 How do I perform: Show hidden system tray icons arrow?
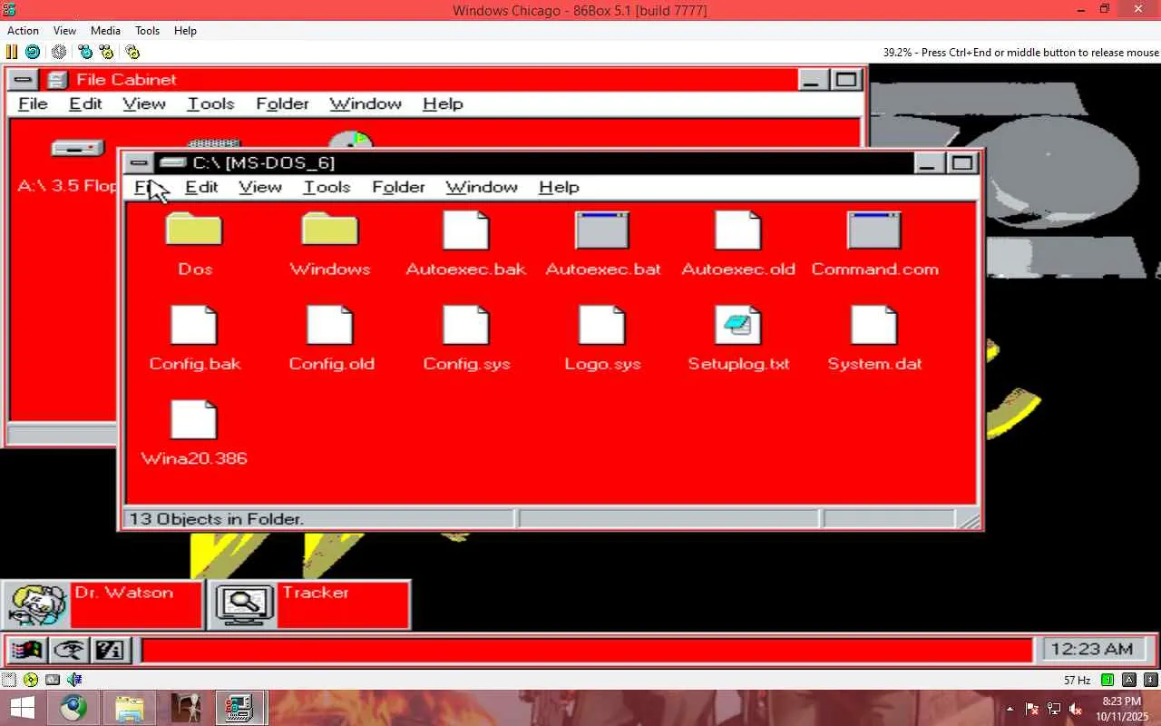coord(1010,709)
